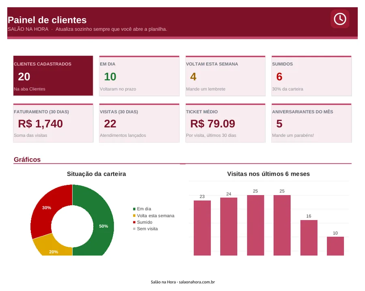Screen dimensions: 365x291
Task: Click the 'Situação da carteira' chart title
Action: tap(97, 174)
